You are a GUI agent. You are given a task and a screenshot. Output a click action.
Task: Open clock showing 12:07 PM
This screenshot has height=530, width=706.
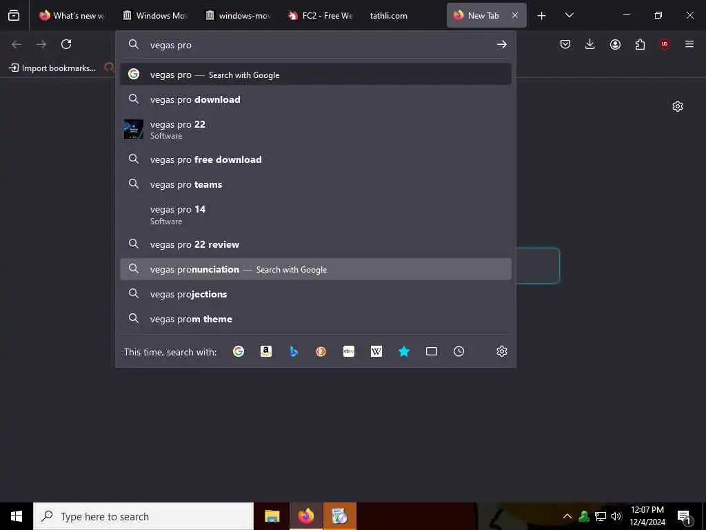(x=647, y=516)
